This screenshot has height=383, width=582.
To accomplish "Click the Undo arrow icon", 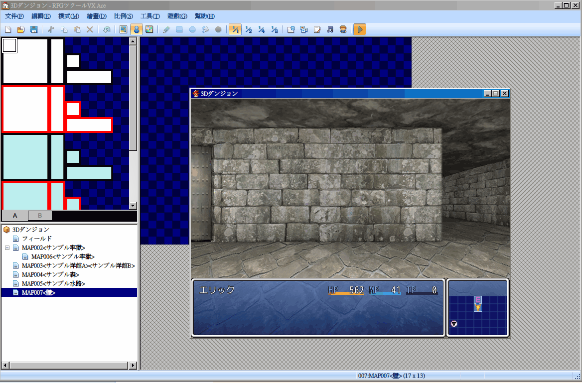I will pyautogui.click(x=107, y=30).
